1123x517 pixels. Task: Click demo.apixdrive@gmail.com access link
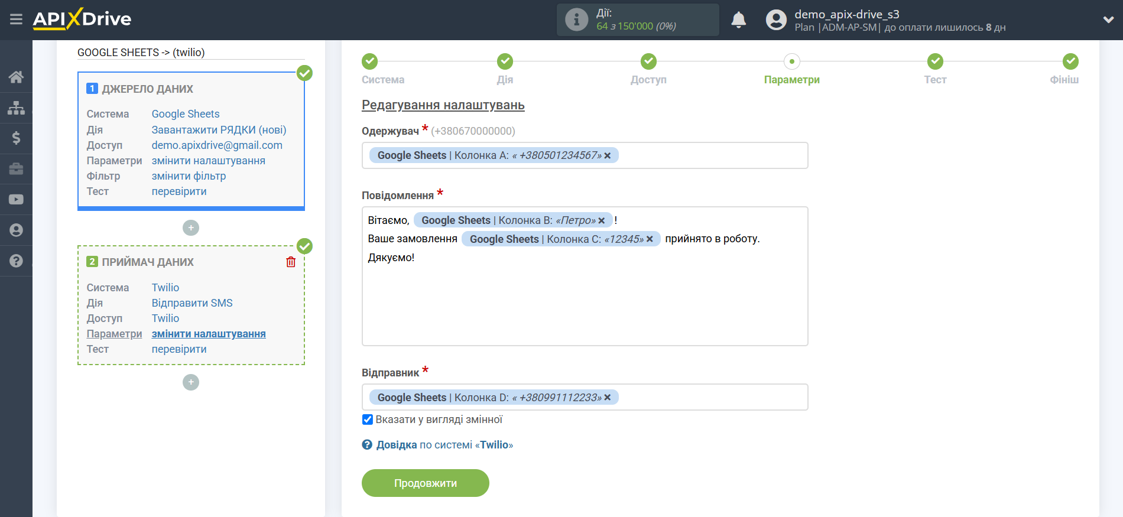click(217, 145)
